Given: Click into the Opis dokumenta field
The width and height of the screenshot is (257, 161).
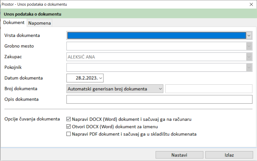Looking at the screenshot, I should 159,99.
